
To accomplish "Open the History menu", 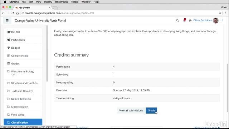I will (x=48, y=2).
